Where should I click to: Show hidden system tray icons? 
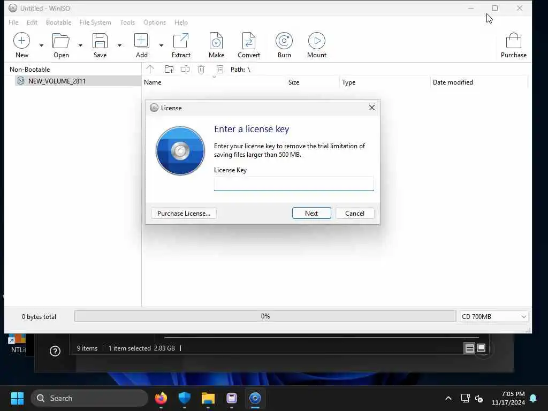point(448,398)
